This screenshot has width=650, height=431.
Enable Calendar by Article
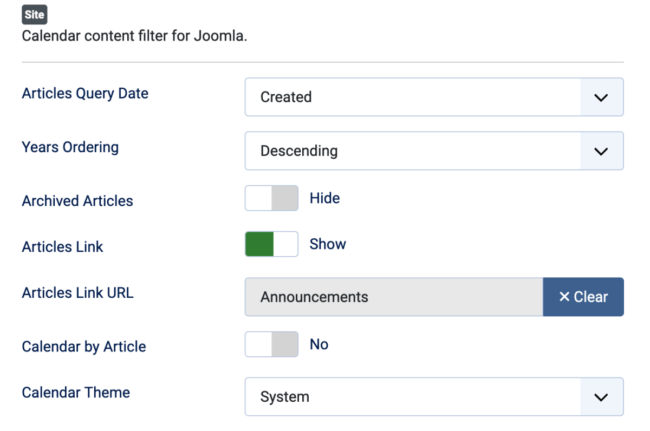coord(271,344)
